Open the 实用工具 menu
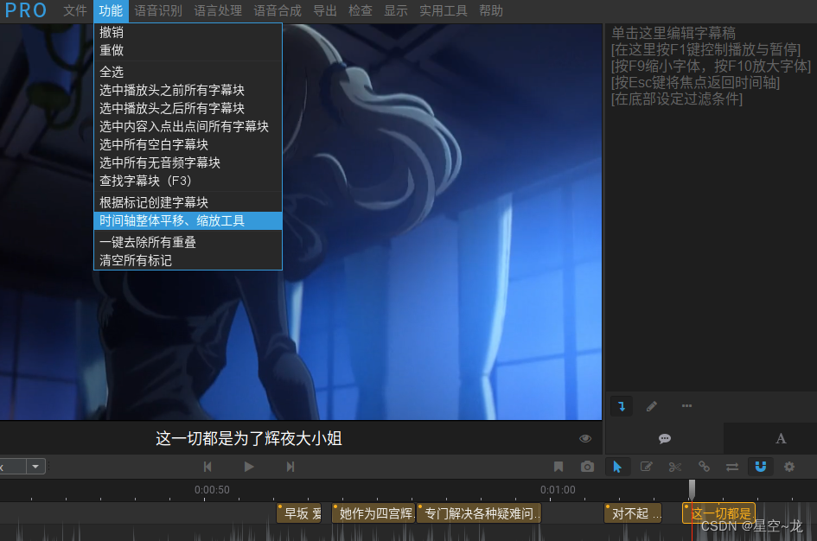The image size is (817, 541). pyautogui.click(x=443, y=11)
